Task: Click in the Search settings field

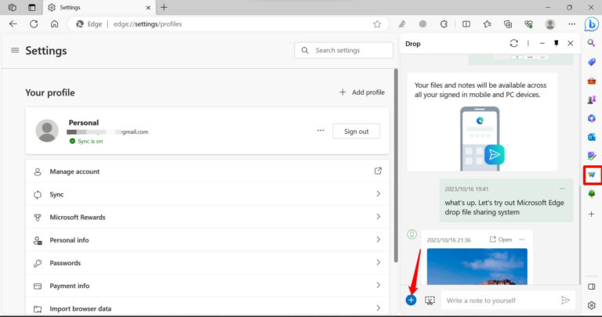Action: 343,50
